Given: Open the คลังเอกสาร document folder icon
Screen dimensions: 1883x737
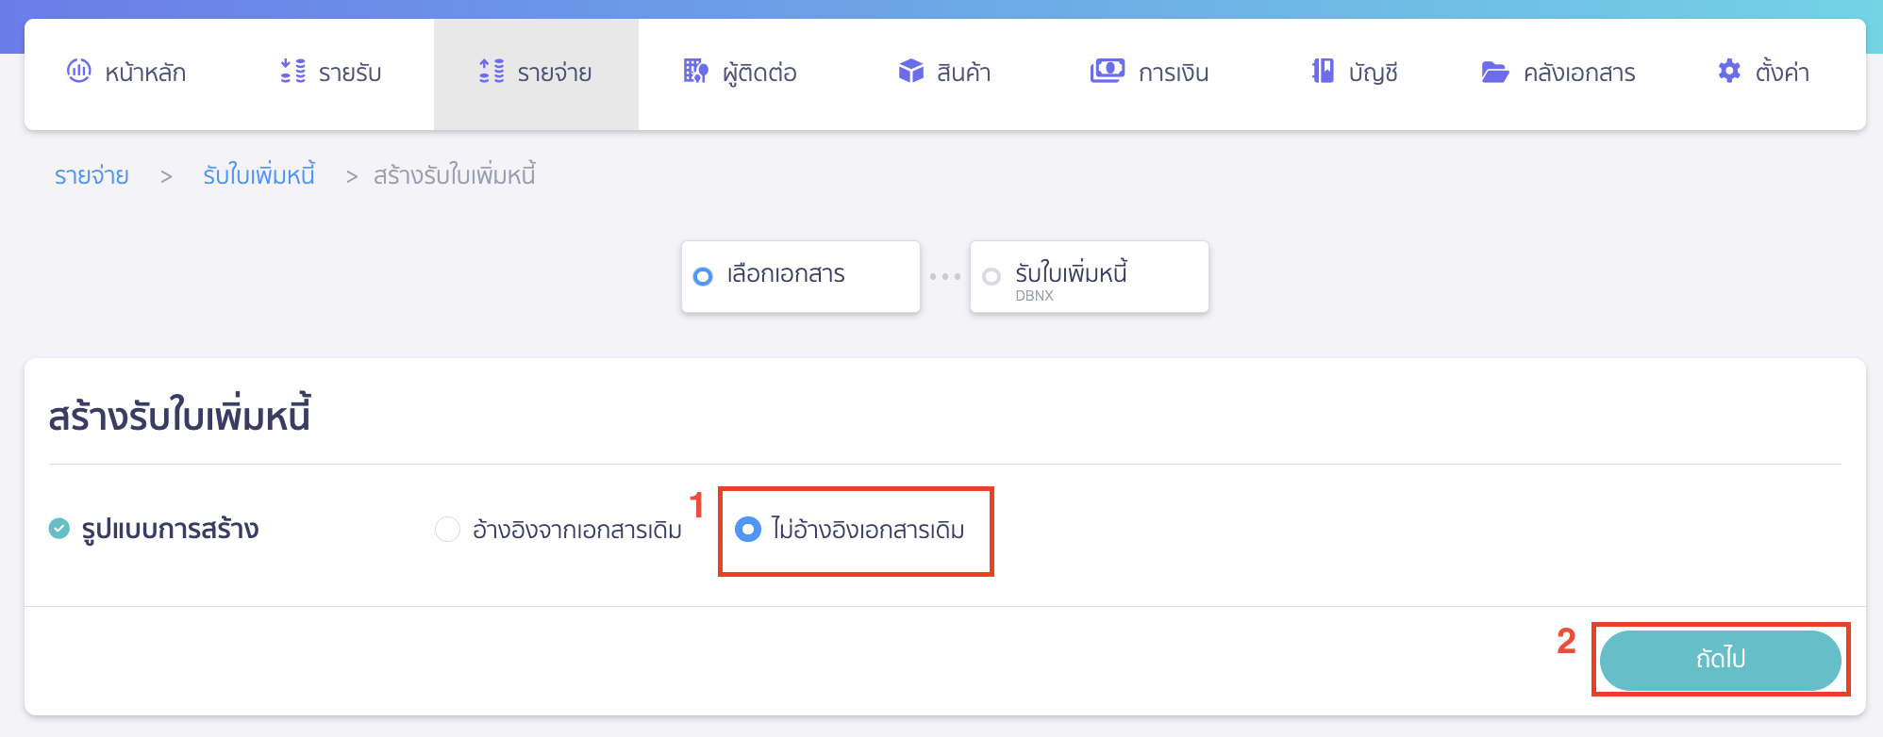Looking at the screenshot, I should click(x=1493, y=71).
